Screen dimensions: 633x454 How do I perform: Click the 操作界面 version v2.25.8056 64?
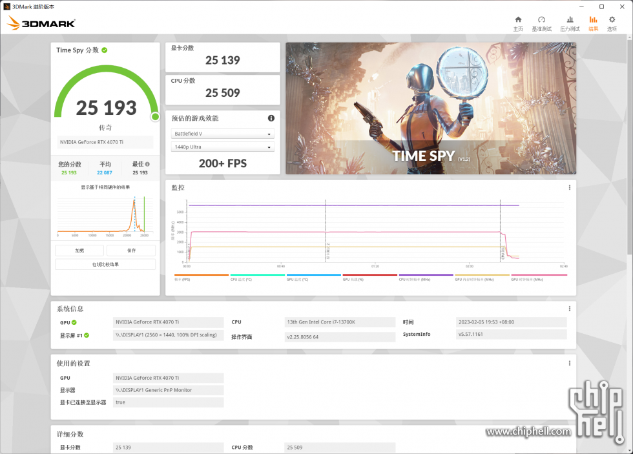coord(340,337)
